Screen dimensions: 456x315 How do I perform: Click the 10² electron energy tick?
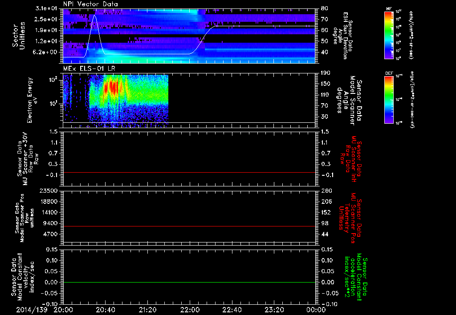coord(53,80)
